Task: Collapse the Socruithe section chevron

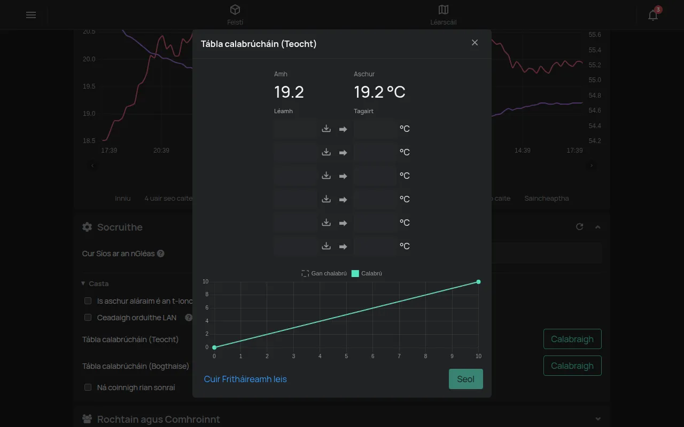Action: point(598,227)
